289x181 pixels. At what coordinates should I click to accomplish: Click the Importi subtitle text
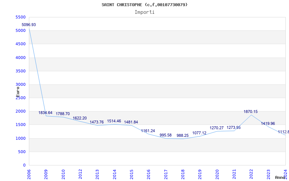(x=144, y=12)
